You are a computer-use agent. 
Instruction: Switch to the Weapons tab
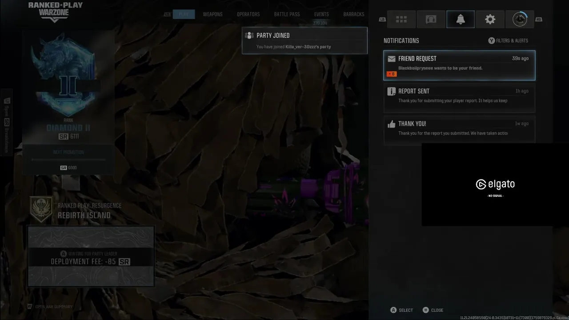(212, 14)
